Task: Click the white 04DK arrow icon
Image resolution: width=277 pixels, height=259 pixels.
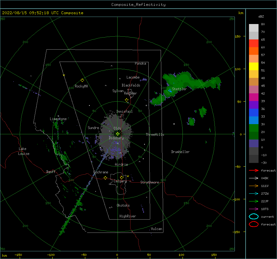Action: 254,178
